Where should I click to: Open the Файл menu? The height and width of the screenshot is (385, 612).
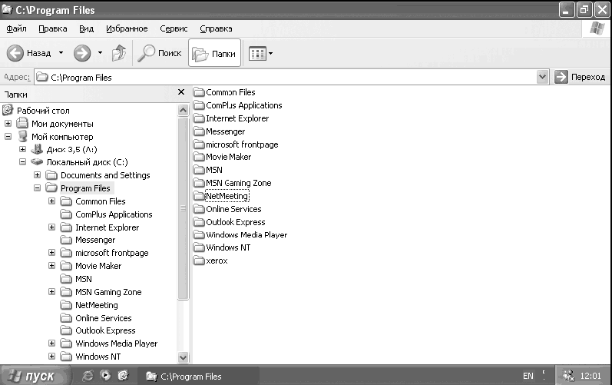click(x=16, y=28)
